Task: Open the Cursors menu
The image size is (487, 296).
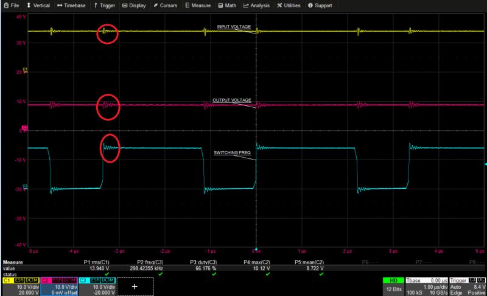Action: [x=165, y=5]
